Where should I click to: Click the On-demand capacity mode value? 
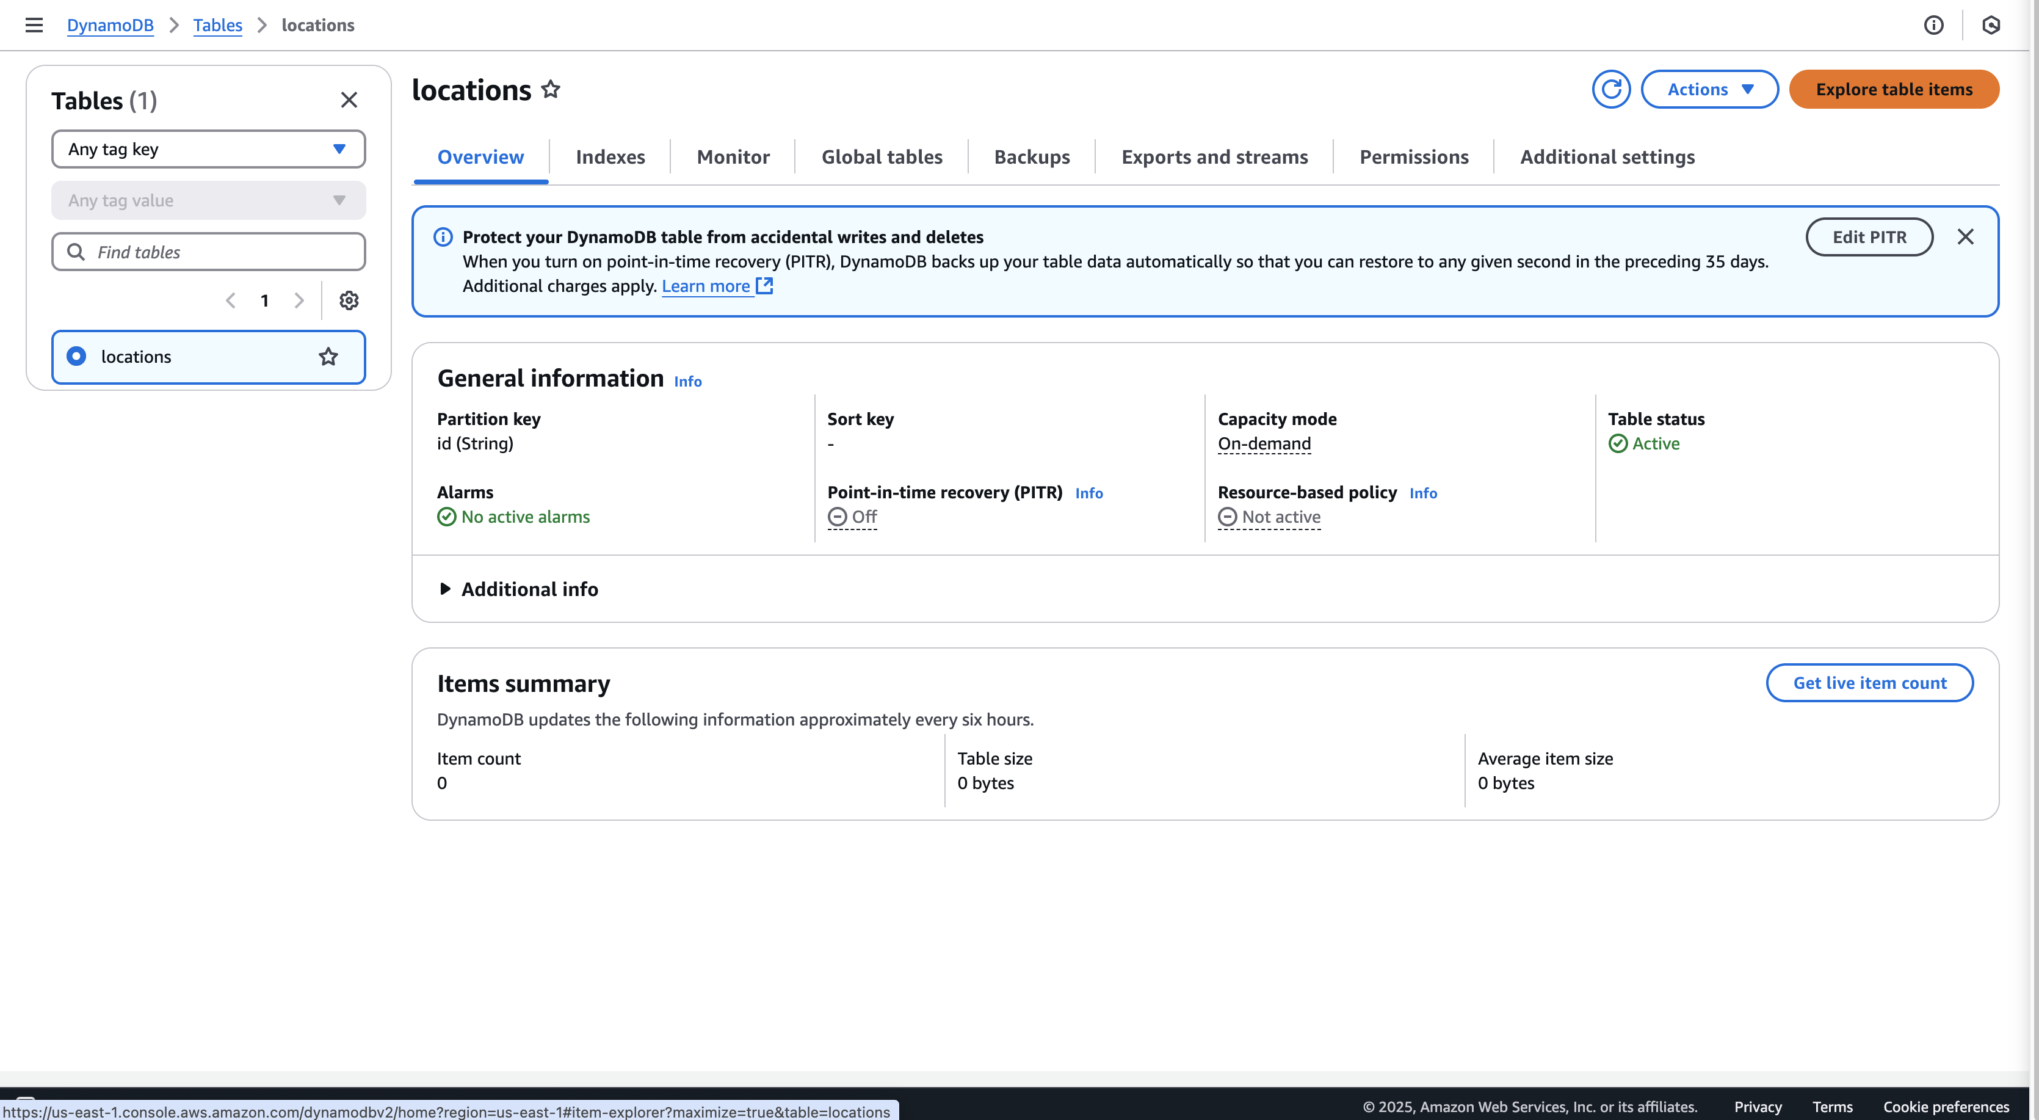coord(1264,443)
